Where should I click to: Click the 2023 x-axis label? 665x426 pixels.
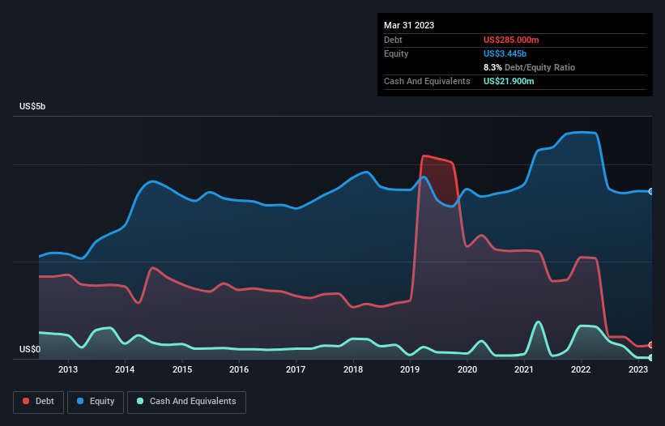tap(637, 369)
